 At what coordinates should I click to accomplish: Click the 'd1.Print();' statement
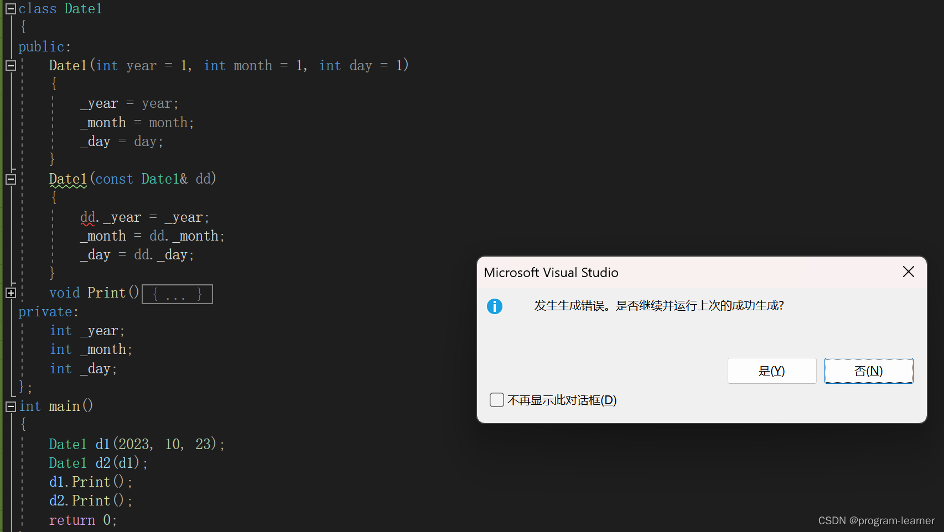click(91, 482)
